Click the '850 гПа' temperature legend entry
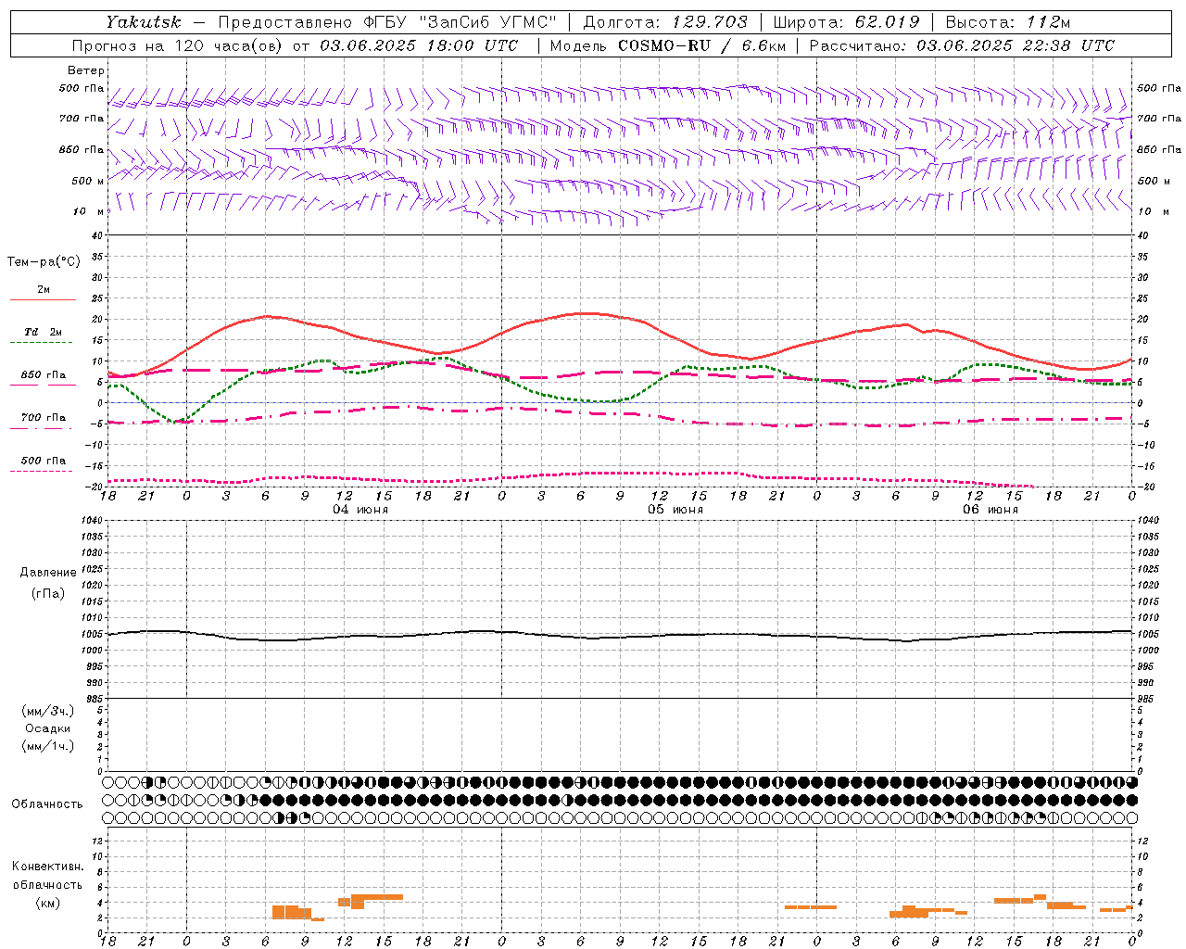 [43, 375]
